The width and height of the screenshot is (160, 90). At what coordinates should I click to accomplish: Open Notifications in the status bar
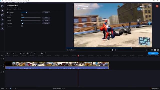[155, 88]
